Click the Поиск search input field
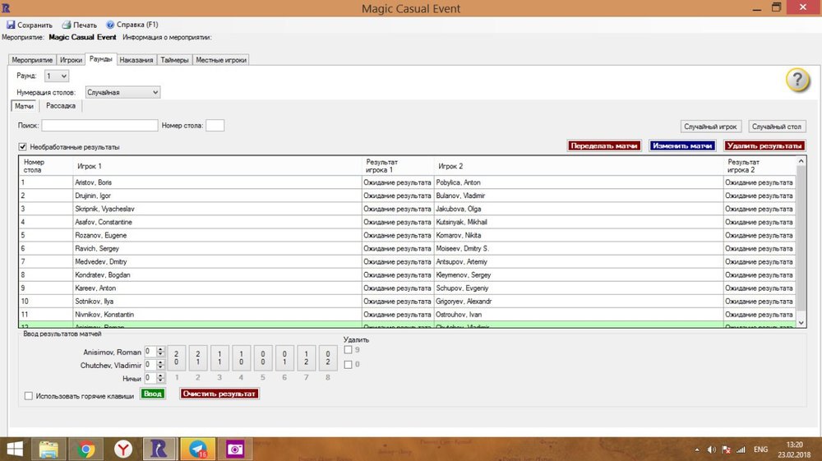The width and height of the screenshot is (822, 461). (99, 126)
